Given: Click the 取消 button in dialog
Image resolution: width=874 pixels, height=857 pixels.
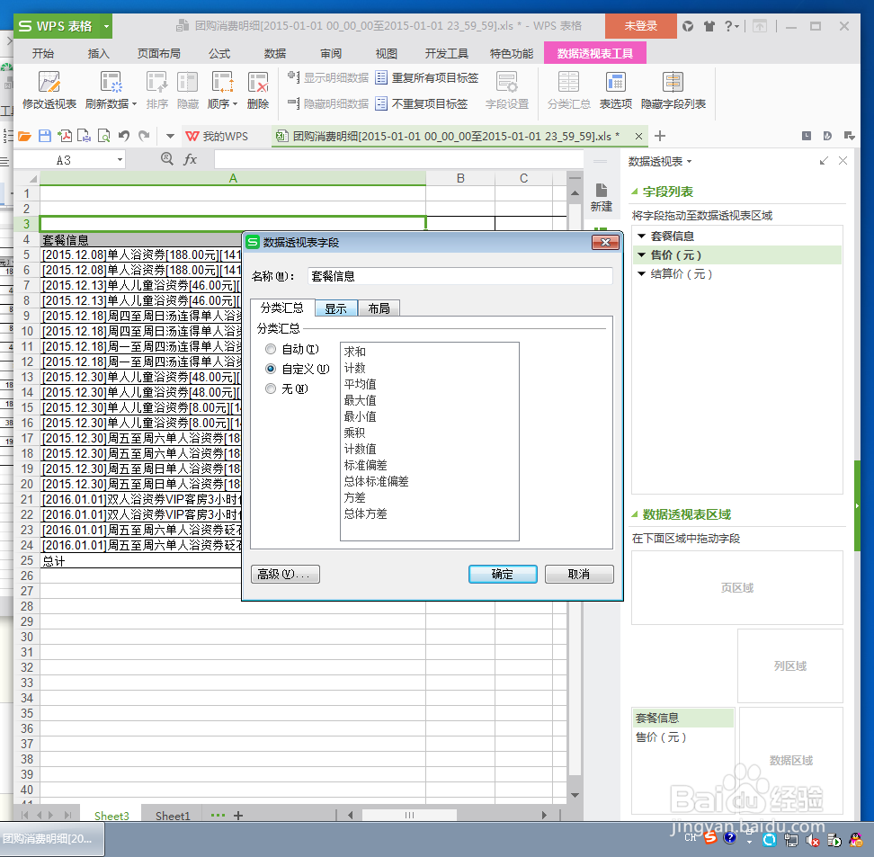Looking at the screenshot, I should (x=579, y=574).
